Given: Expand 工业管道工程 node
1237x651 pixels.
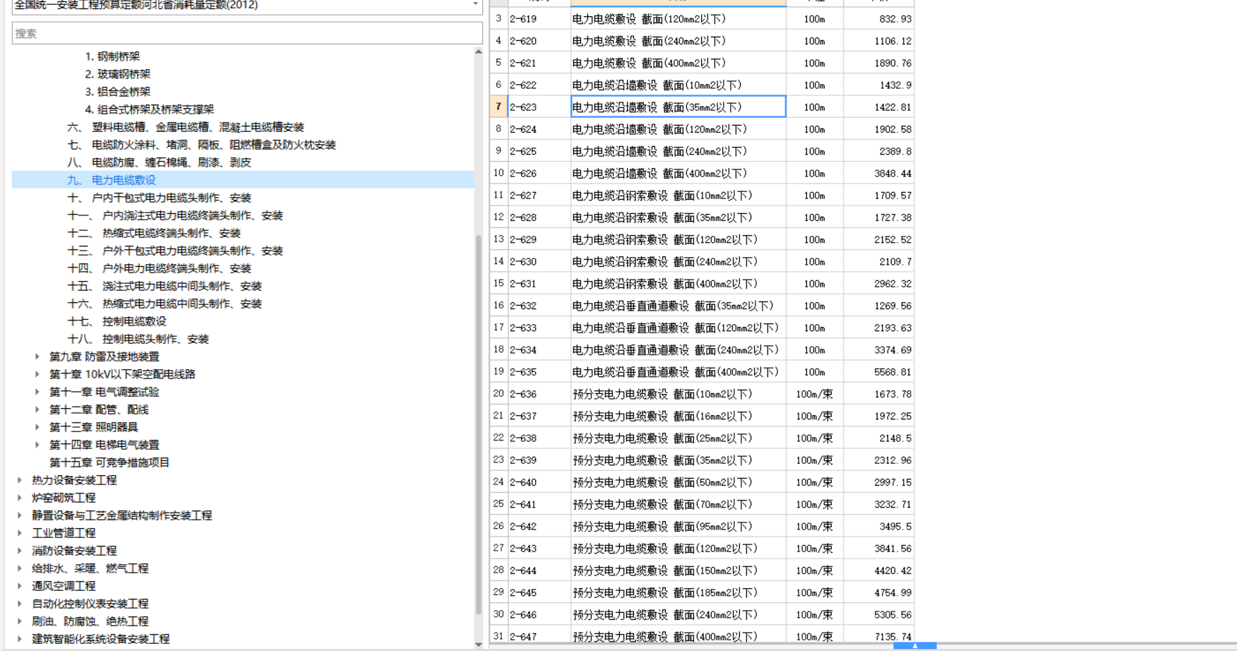Looking at the screenshot, I should point(20,533).
